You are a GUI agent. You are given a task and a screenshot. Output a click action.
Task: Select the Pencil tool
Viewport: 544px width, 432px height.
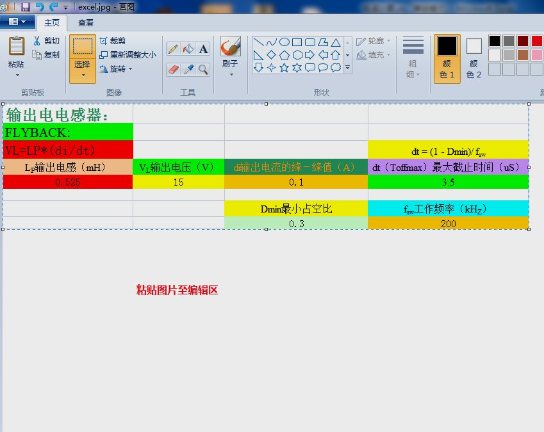pos(173,49)
